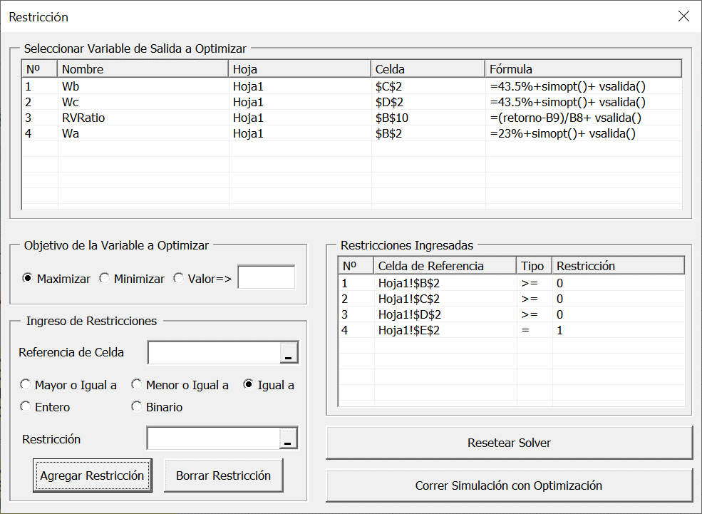The height and width of the screenshot is (514, 702).
Task: Click the Celda column header
Action: [x=428, y=69]
